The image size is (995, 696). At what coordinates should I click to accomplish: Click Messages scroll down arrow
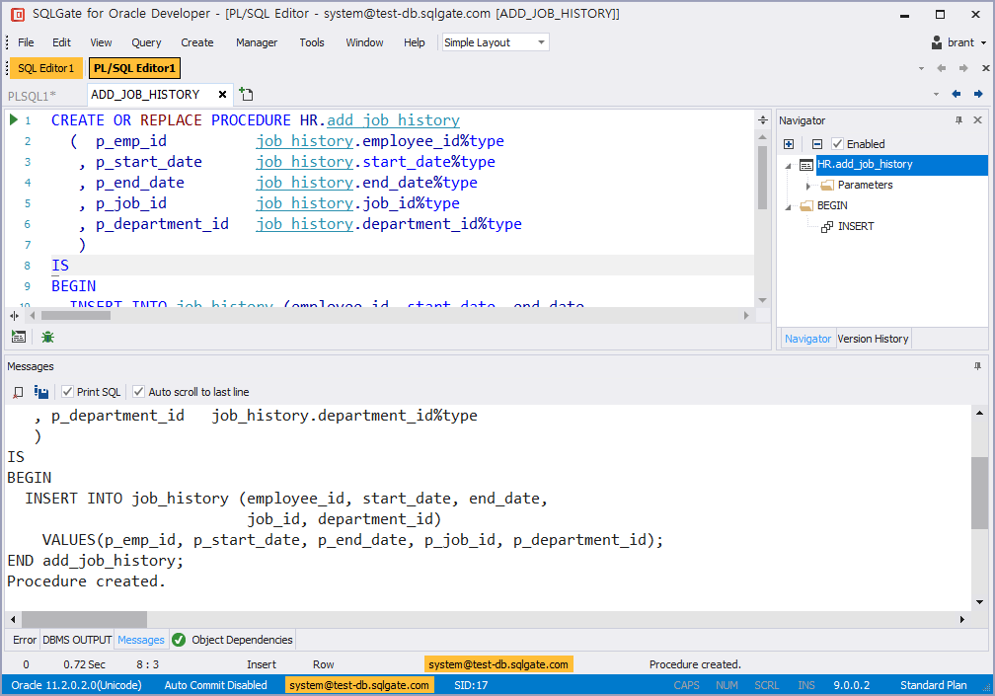[x=979, y=602]
